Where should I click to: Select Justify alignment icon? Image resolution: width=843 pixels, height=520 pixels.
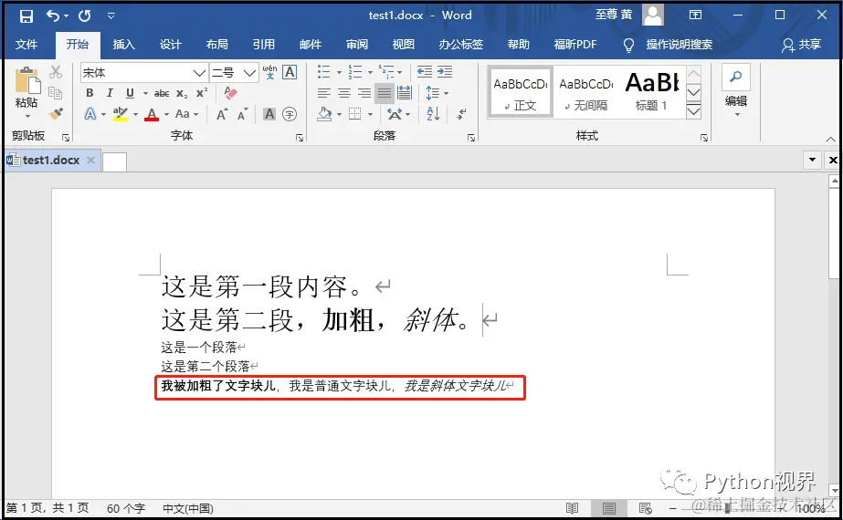point(385,93)
